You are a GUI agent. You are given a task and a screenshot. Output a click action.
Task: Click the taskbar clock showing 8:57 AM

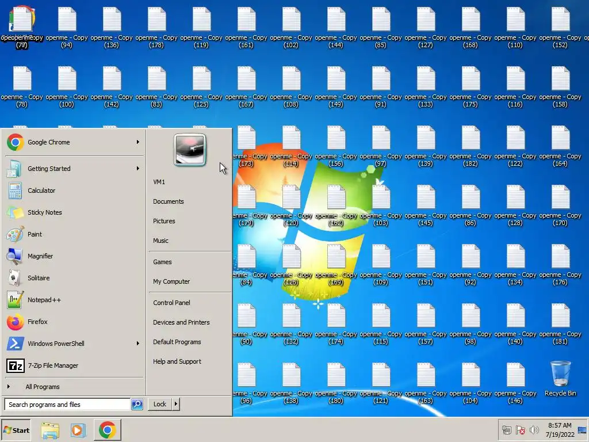click(x=560, y=430)
